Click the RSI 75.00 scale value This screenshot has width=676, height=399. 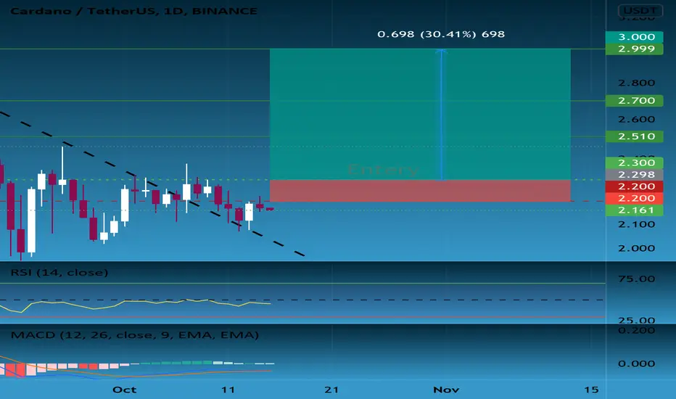pos(636,279)
